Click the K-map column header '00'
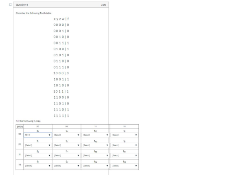The image size is (228, 175). point(37,126)
